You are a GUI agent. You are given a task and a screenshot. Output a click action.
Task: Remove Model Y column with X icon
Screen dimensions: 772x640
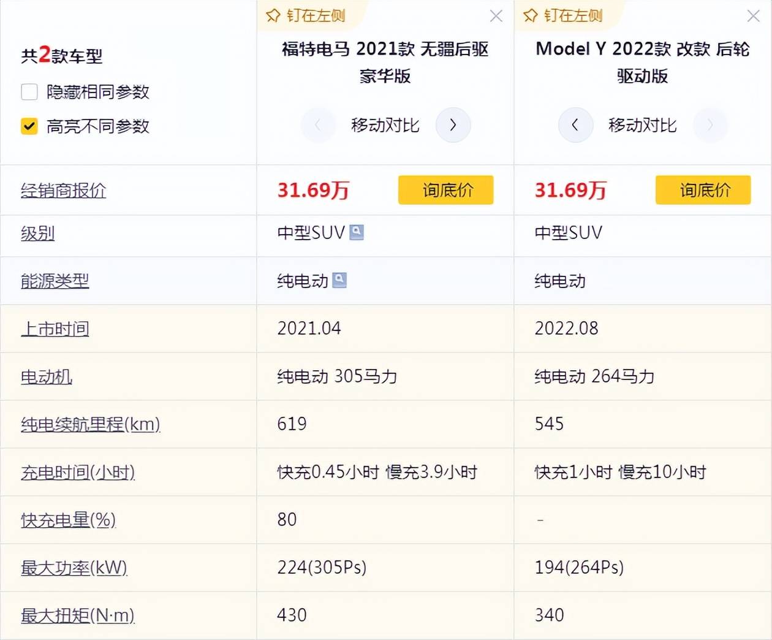coord(754,16)
